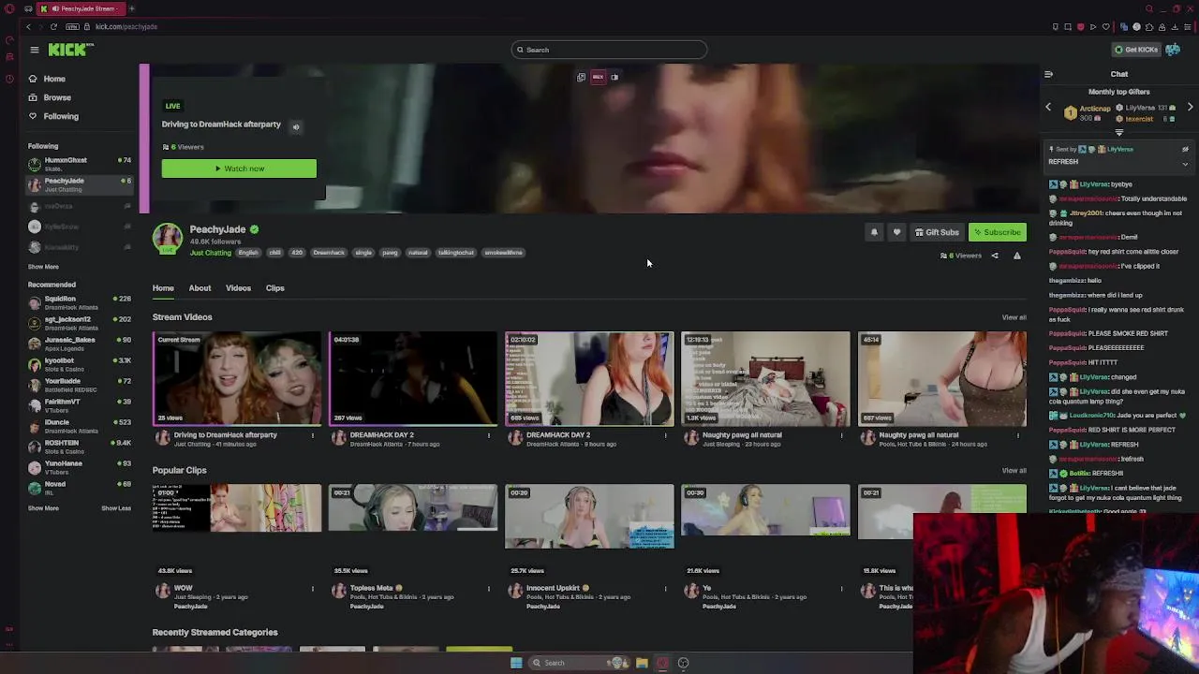Viewport: 1199px width, 674px height.
Task: Open SquidRon in Recommended list
Action: point(80,302)
